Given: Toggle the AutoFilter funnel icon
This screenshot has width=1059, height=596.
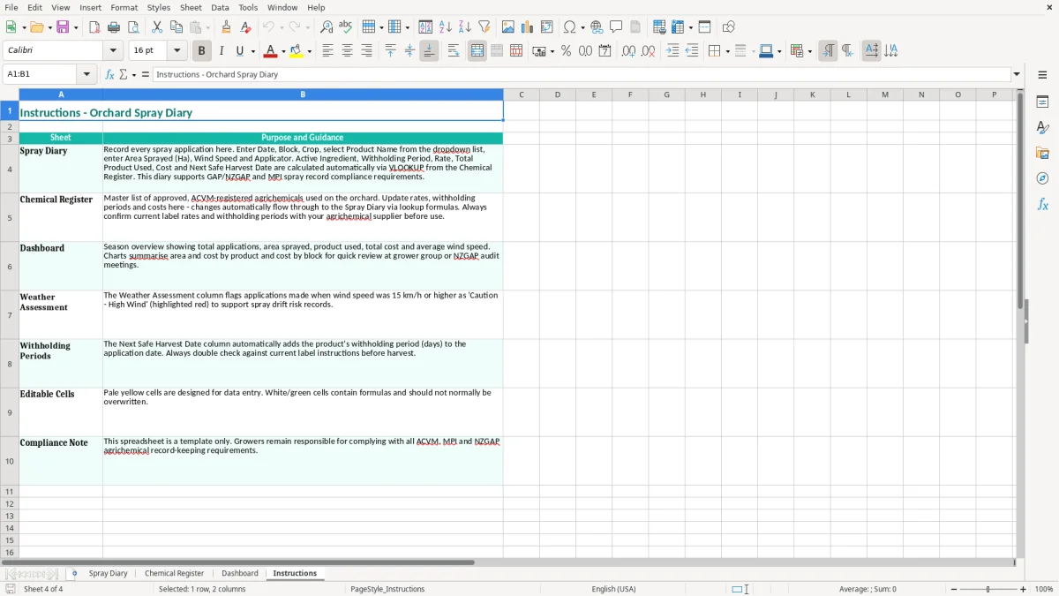Looking at the screenshot, I should tap(484, 27).
